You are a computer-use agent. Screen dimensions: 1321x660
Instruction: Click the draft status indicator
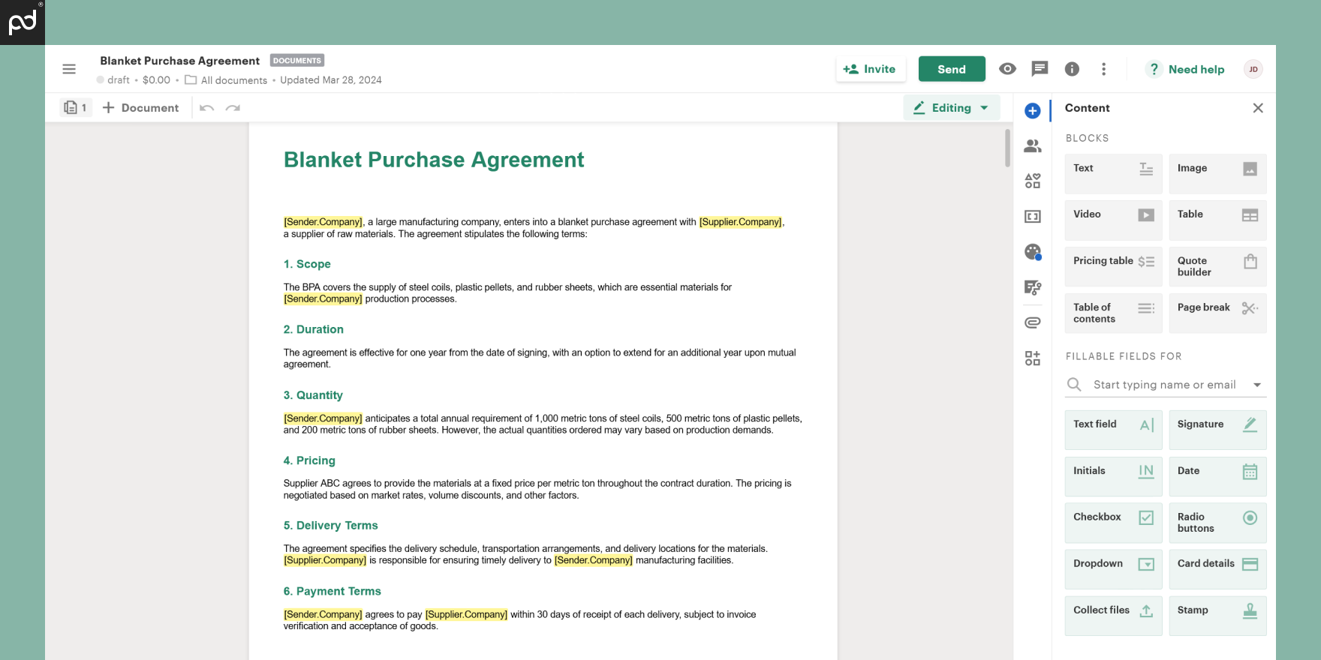click(113, 80)
